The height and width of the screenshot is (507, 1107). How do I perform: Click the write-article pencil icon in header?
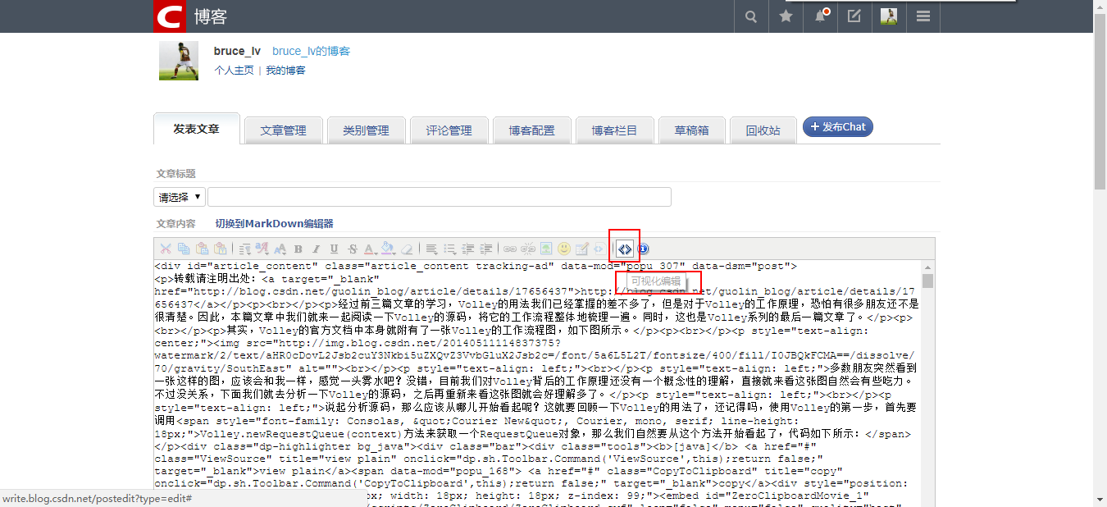tap(854, 16)
